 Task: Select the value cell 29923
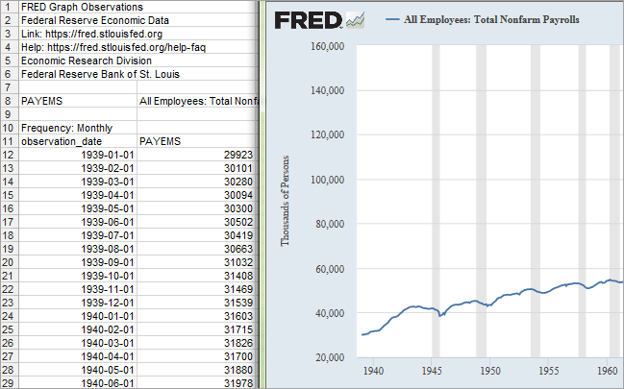[198, 155]
